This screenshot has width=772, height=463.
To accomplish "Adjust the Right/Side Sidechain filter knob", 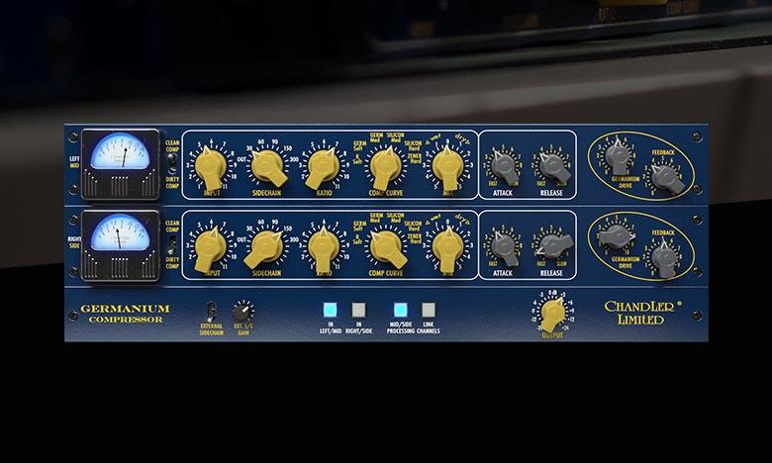I will pos(264,248).
